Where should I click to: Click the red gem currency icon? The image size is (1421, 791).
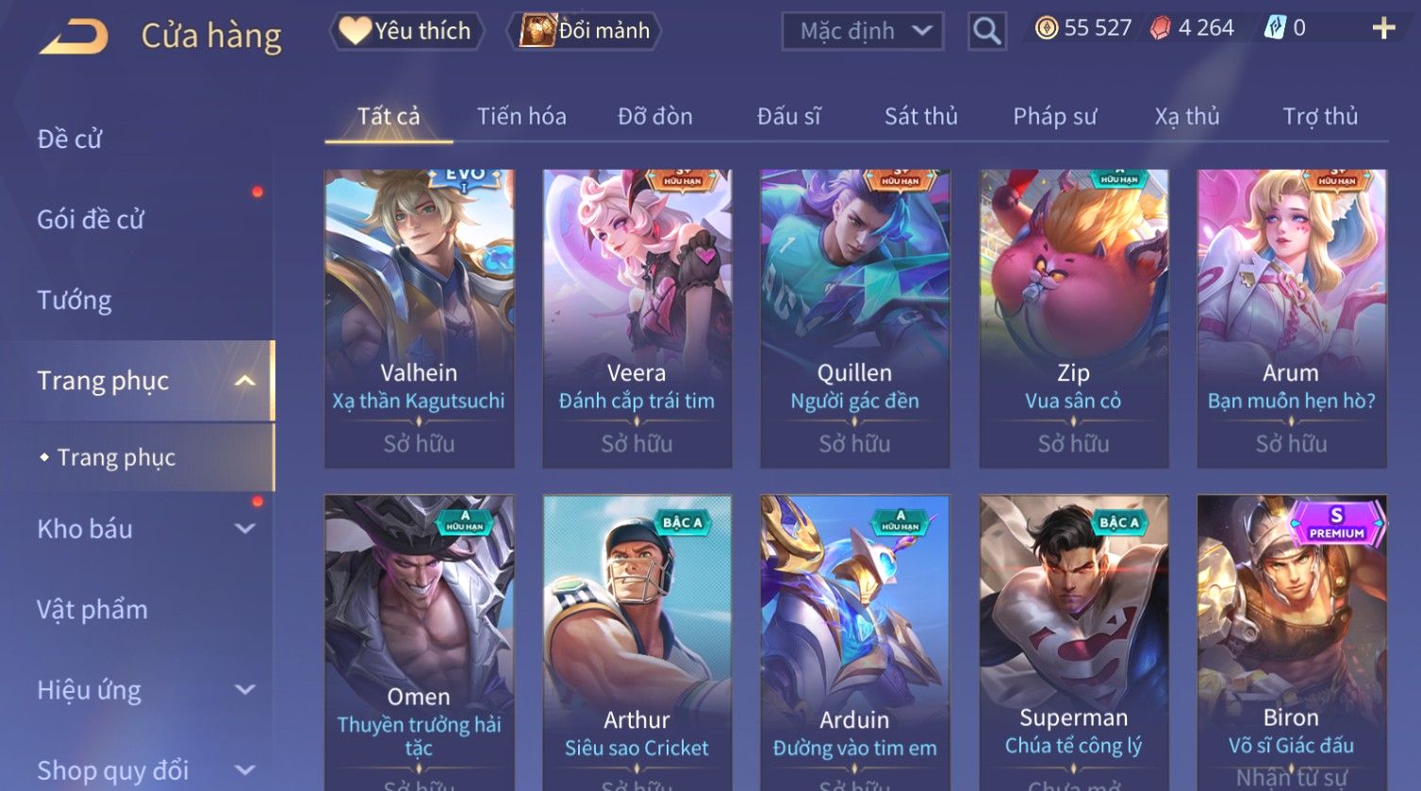click(x=1161, y=28)
